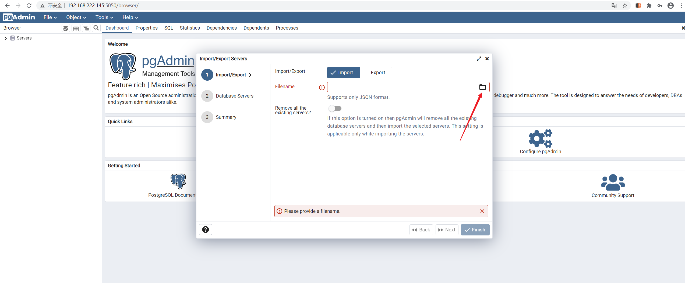Click the Servers tree node icon
The height and width of the screenshot is (283, 685).
[12, 38]
